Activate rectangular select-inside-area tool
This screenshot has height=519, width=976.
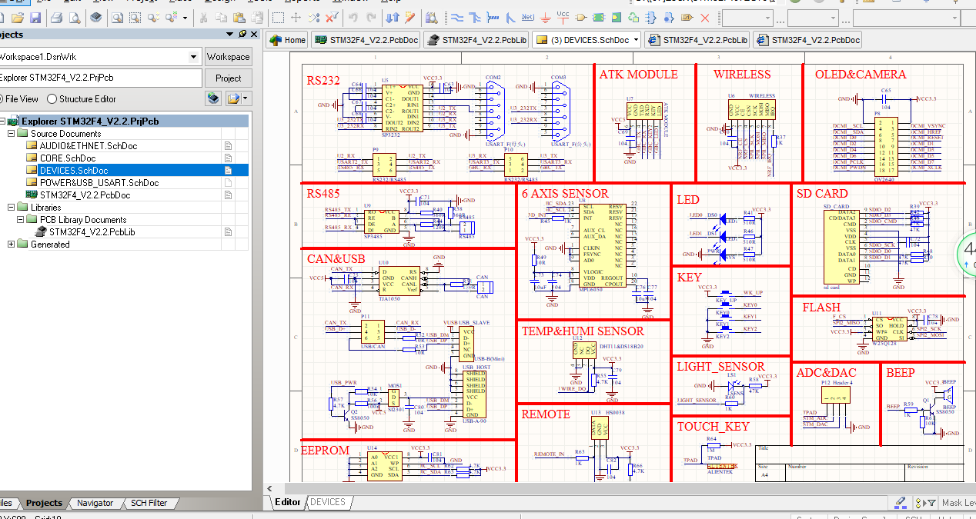click(x=278, y=17)
